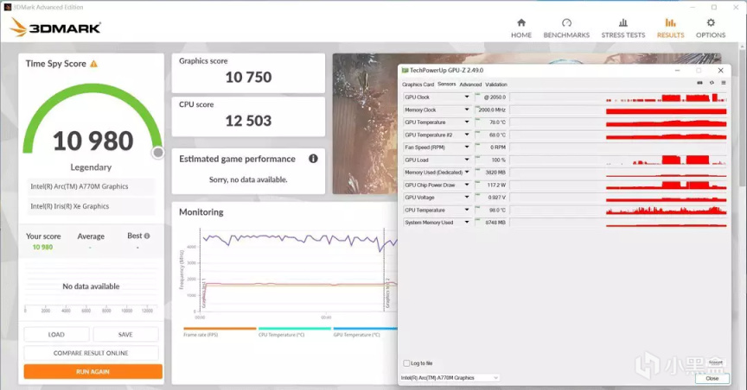Click the LOAD button
Viewport: 747px width, 390px height.
click(x=56, y=335)
